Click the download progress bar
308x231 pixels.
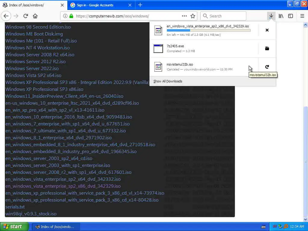(208, 30)
